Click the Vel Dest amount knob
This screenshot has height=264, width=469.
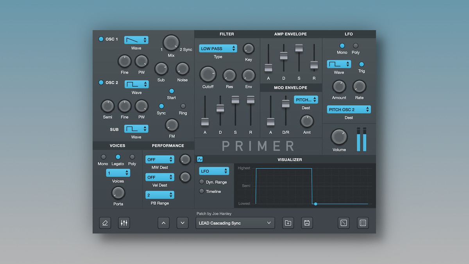[x=185, y=177]
